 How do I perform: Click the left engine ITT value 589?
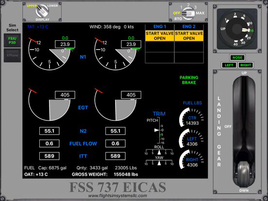coord(50,156)
